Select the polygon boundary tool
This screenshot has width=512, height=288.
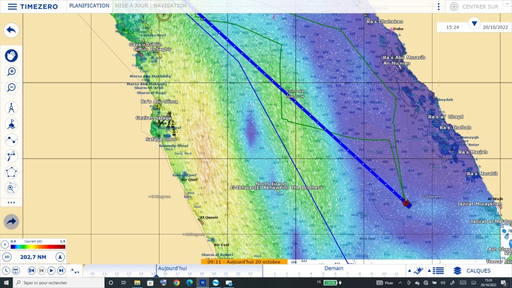[11, 172]
